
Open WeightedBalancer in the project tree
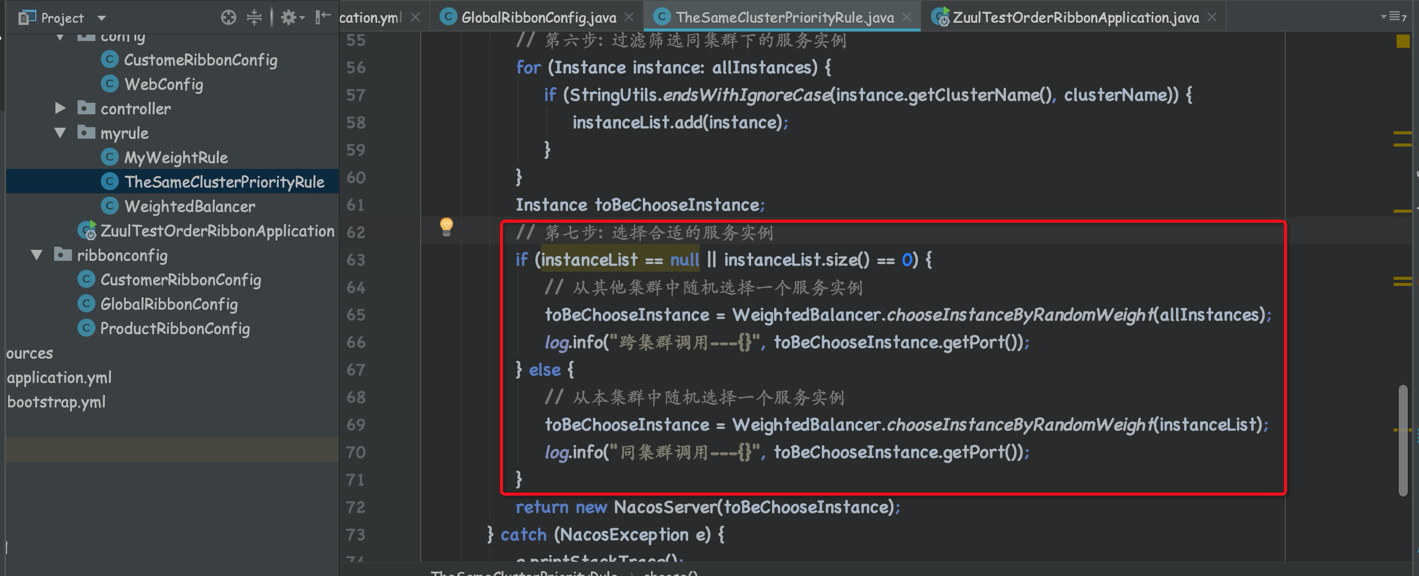[x=189, y=207]
